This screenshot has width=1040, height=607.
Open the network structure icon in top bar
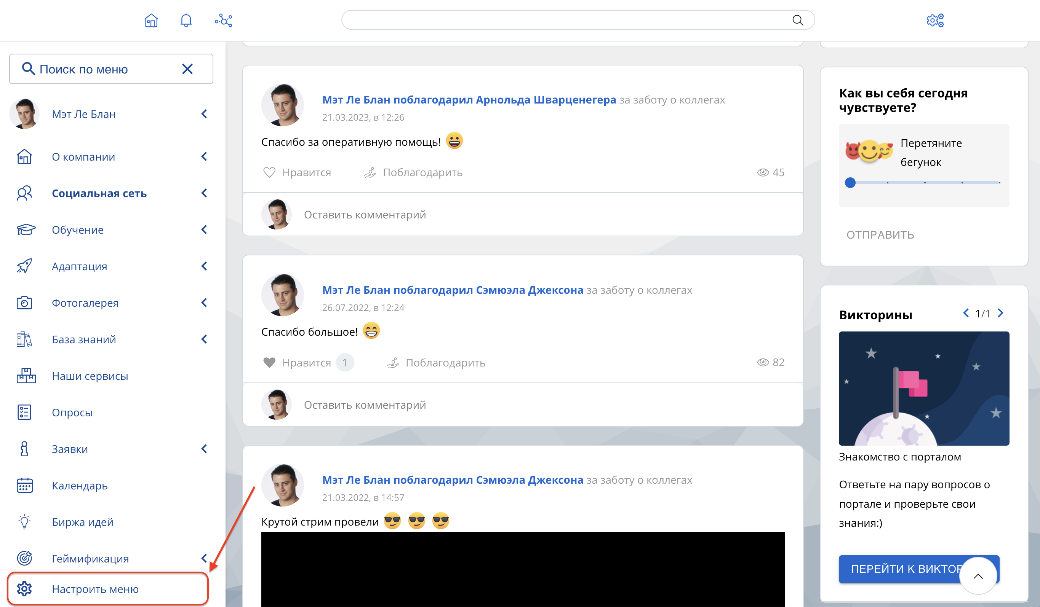point(223,20)
